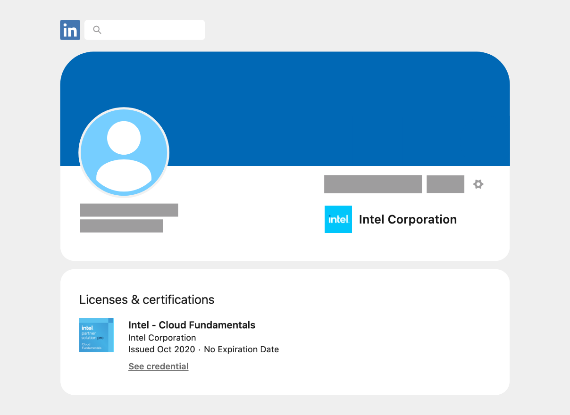Click the LinkedIn logo icon
570x415 pixels.
70,30
